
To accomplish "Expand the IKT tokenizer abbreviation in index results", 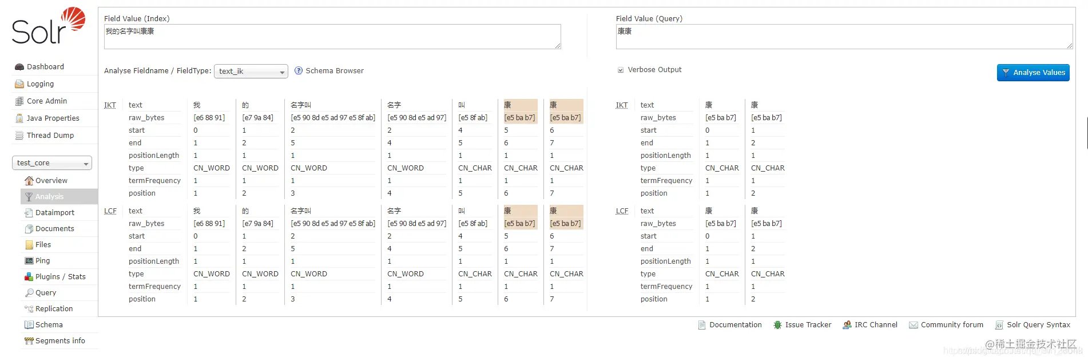I will [110, 105].
